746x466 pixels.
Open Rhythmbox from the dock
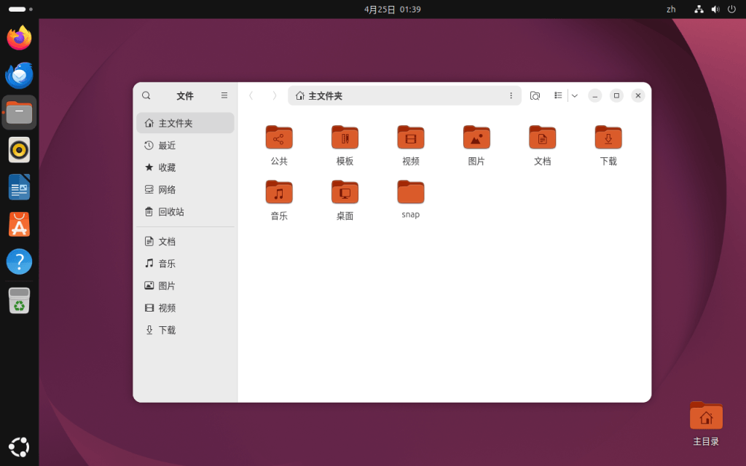coord(19,150)
